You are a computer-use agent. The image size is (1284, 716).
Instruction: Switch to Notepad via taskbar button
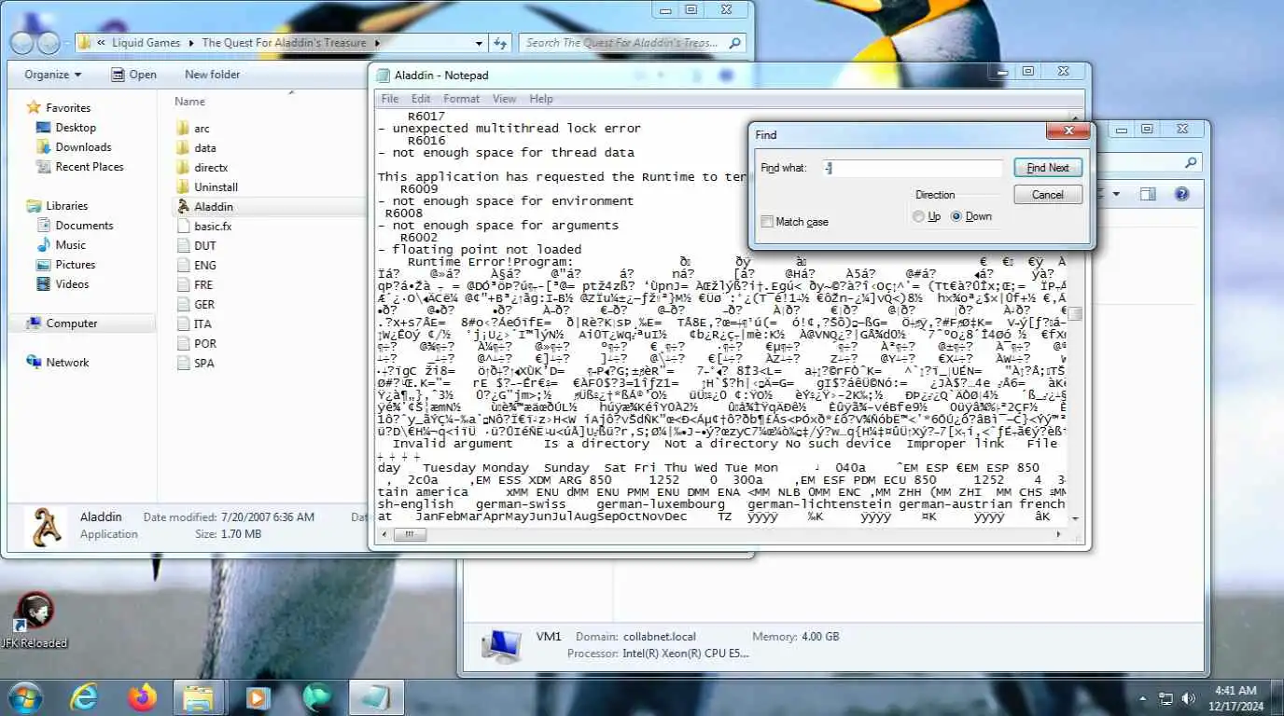coord(376,696)
